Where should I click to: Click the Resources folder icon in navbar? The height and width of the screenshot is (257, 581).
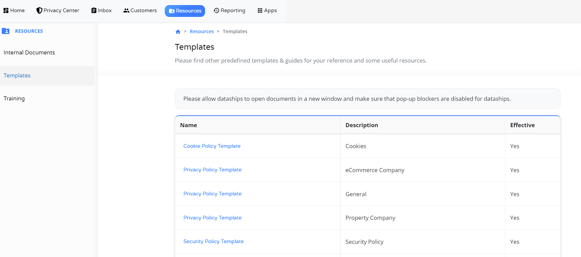pyautogui.click(x=172, y=11)
